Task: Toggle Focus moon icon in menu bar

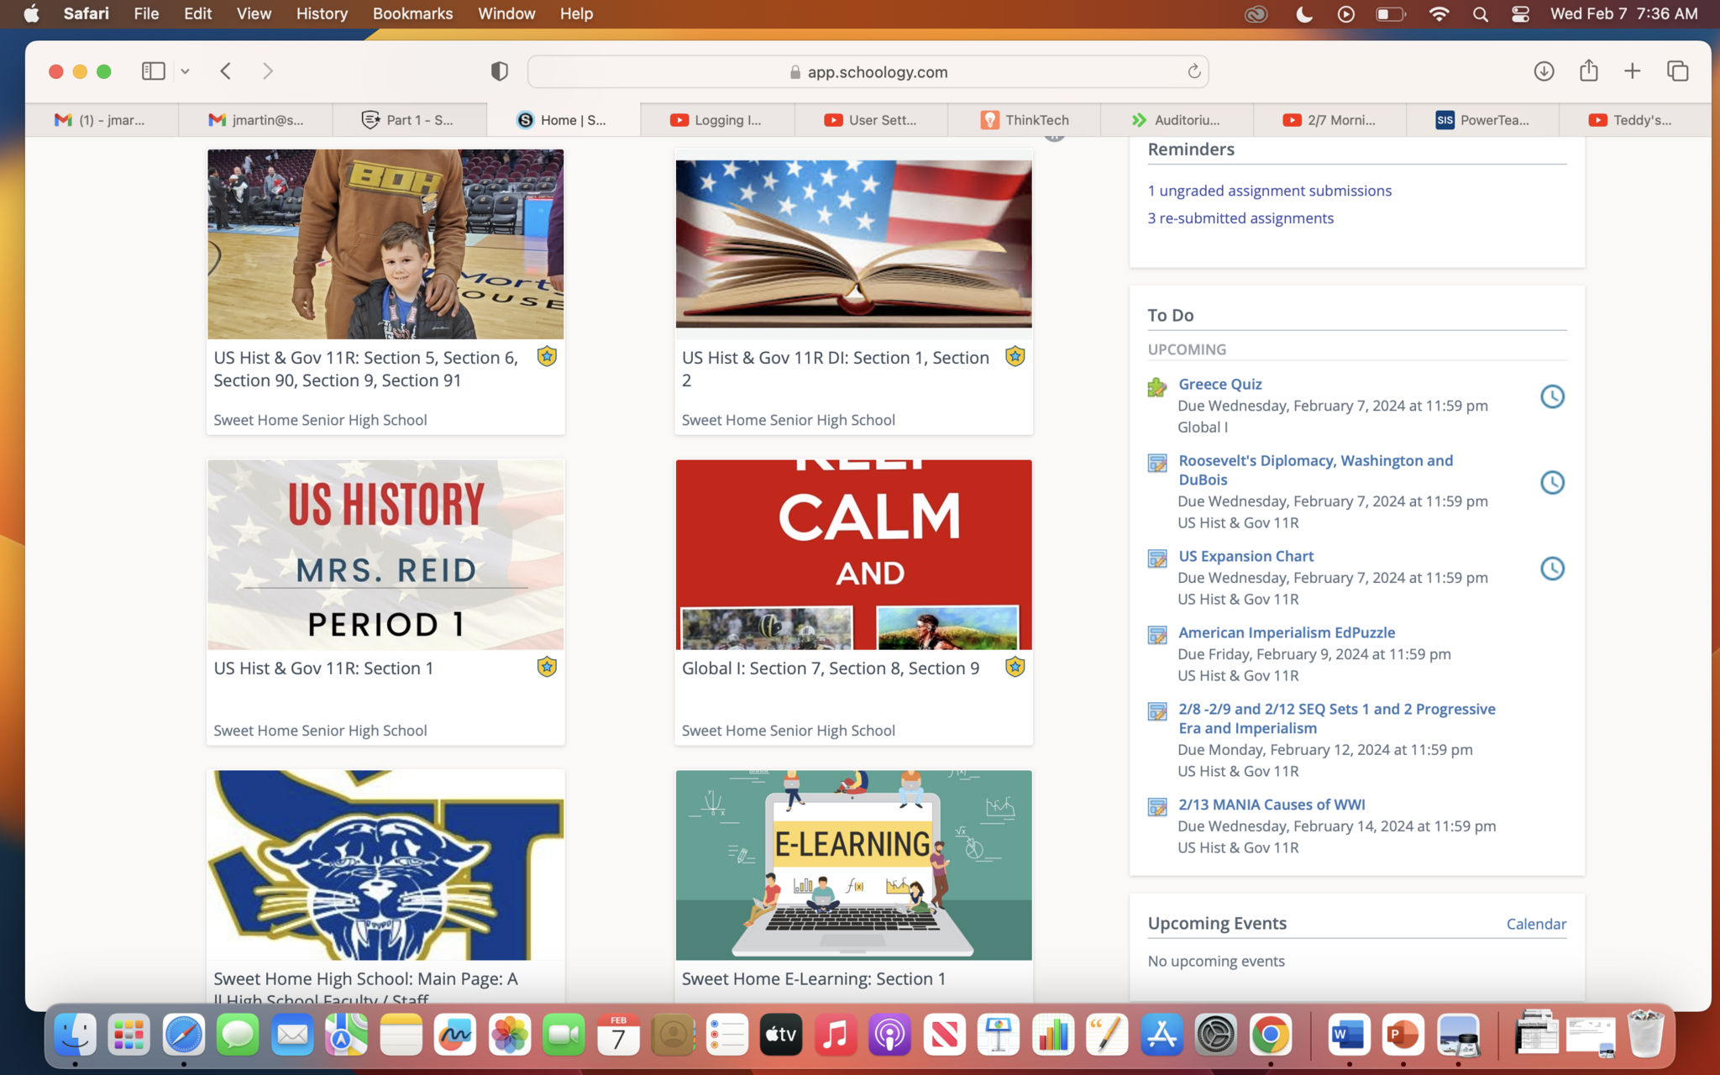Action: tap(1303, 14)
